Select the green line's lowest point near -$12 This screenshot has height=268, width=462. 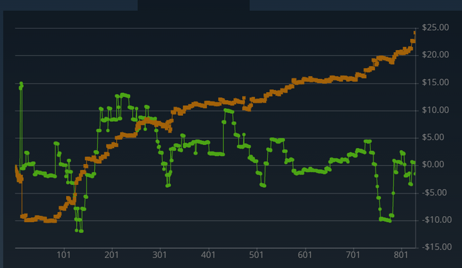(x=81, y=231)
